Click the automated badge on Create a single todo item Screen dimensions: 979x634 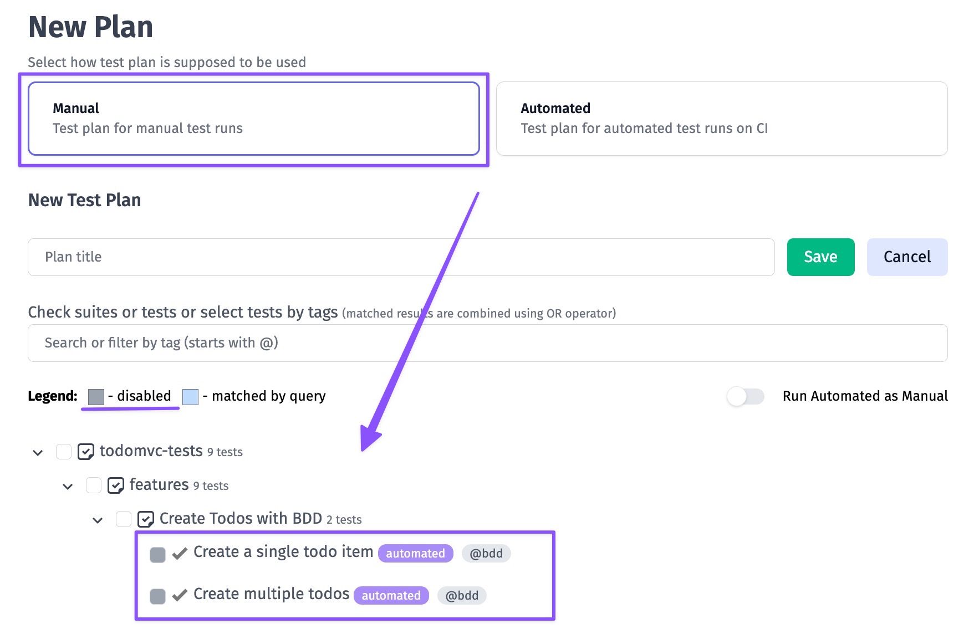tap(415, 553)
